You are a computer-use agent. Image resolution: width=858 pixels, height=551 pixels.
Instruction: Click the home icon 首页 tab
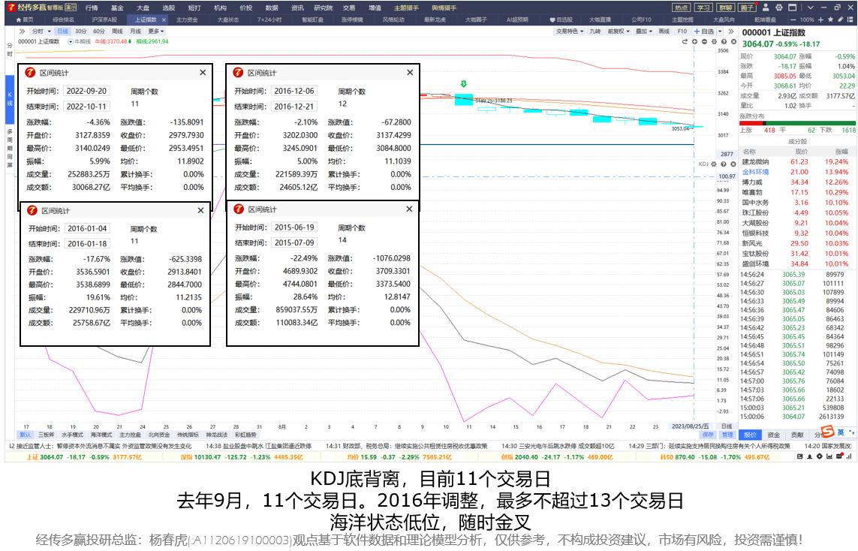25,20
